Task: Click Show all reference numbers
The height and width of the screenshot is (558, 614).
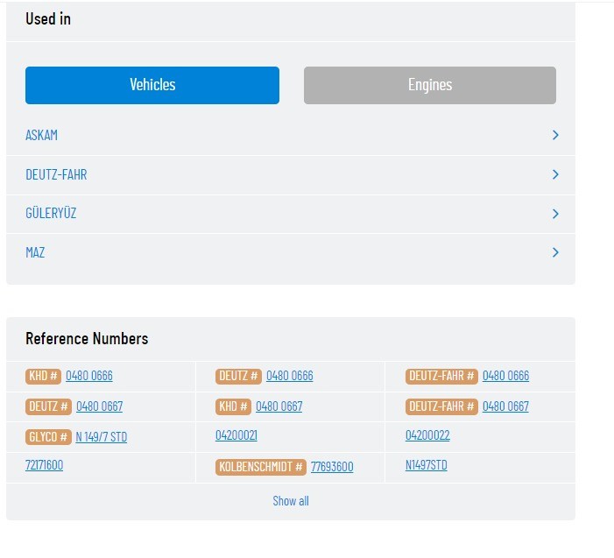Action: coord(291,501)
